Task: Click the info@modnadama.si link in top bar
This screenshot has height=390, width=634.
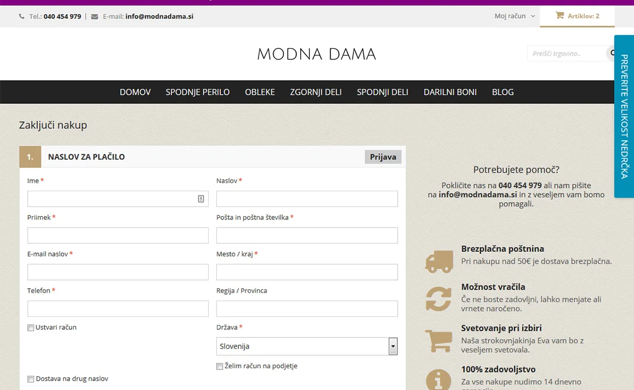Action: point(159,17)
